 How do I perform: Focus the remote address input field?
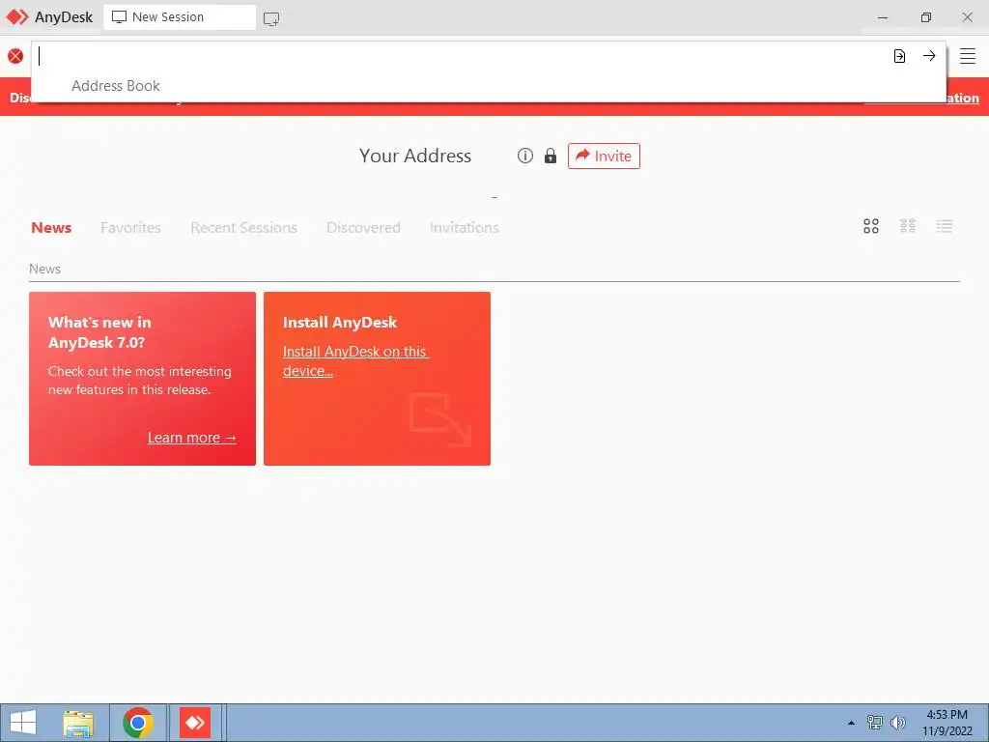(459, 56)
